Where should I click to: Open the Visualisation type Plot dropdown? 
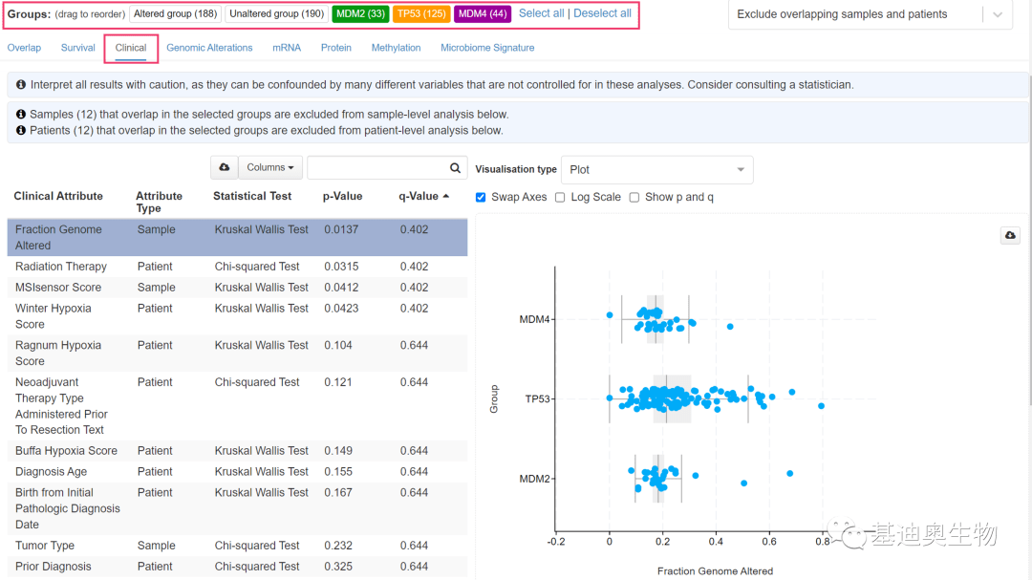point(656,170)
